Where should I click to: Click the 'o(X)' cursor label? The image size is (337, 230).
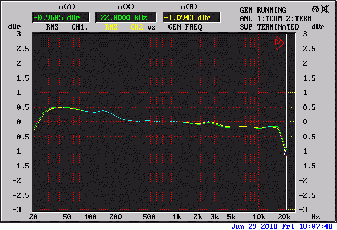click(126, 7)
